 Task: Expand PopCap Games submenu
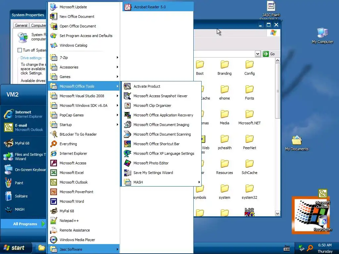pos(84,115)
